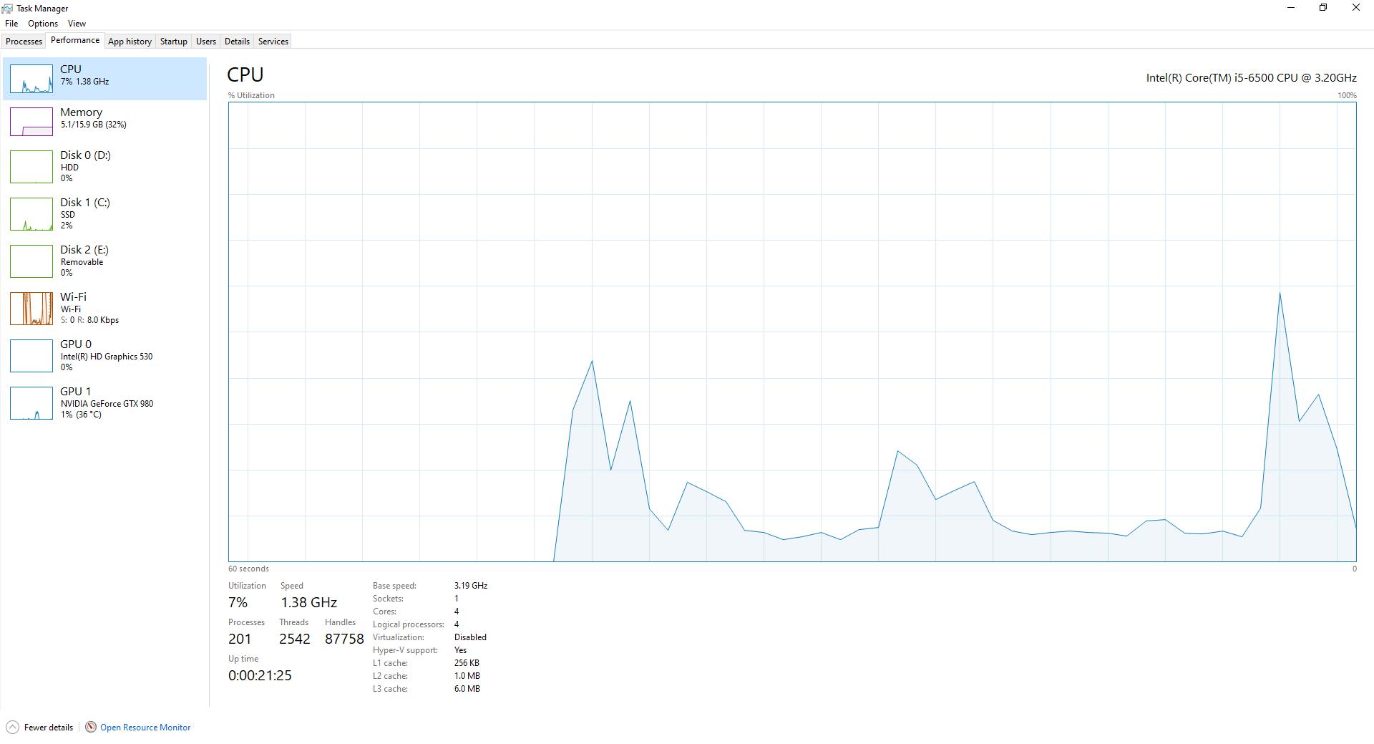This screenshot has width=1374, height=744.
Task: Click the Resource Monitor icon
Action: 91,728
